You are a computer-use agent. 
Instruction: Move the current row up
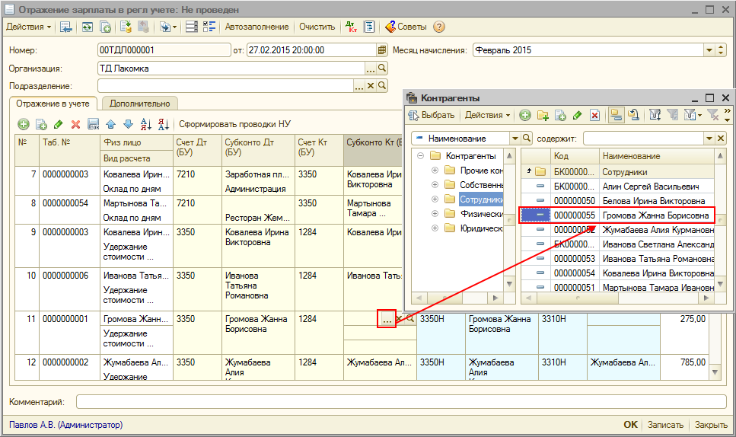[111, 124]
